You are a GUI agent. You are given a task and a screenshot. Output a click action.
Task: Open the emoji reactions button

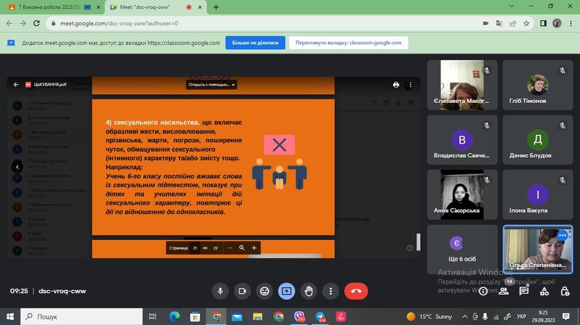pos(265,291)
